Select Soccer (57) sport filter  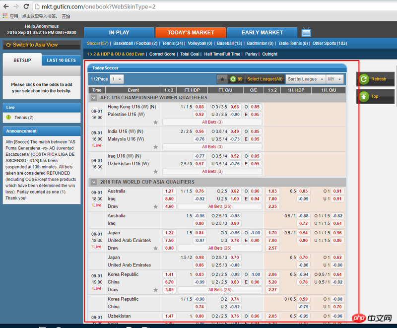coord(97,43)
